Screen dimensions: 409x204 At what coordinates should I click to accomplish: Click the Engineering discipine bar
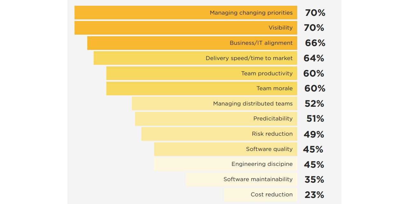pos(226,164)
